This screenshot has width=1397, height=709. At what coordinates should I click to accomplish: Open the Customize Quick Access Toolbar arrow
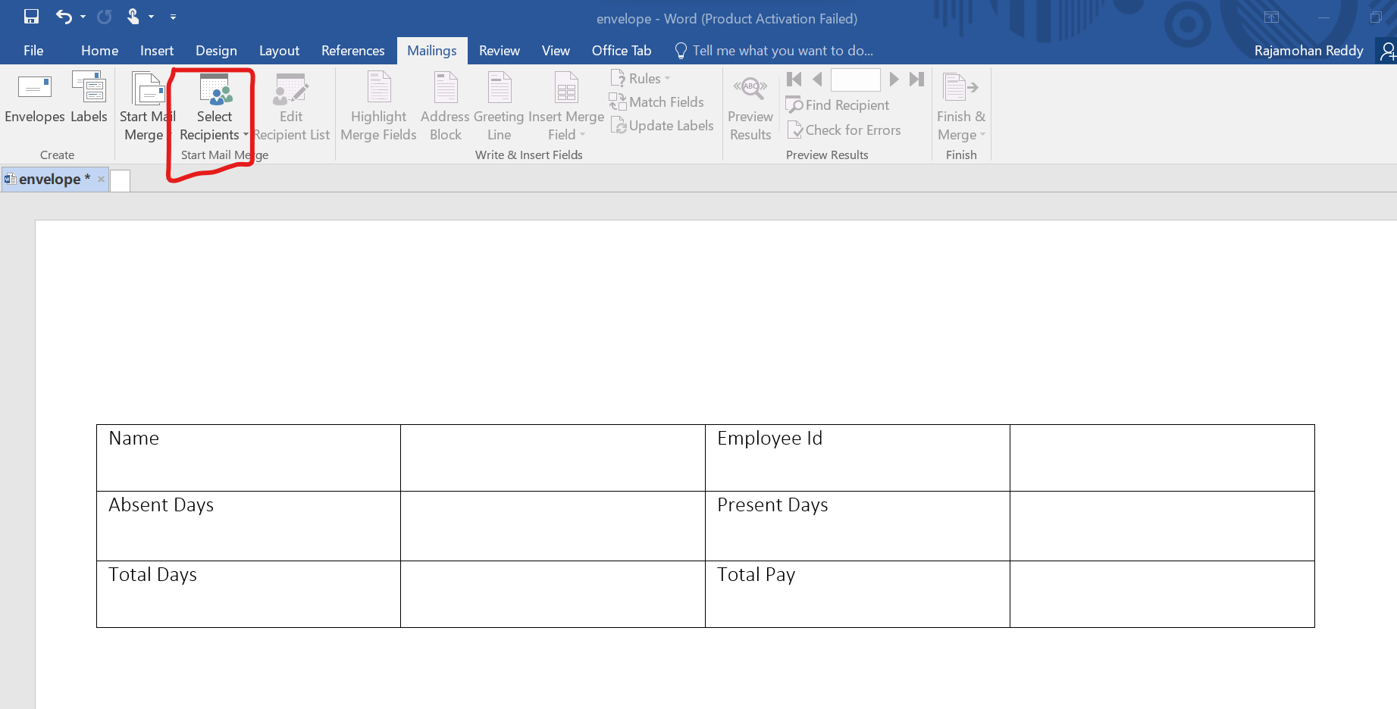(x=173, y=17)
